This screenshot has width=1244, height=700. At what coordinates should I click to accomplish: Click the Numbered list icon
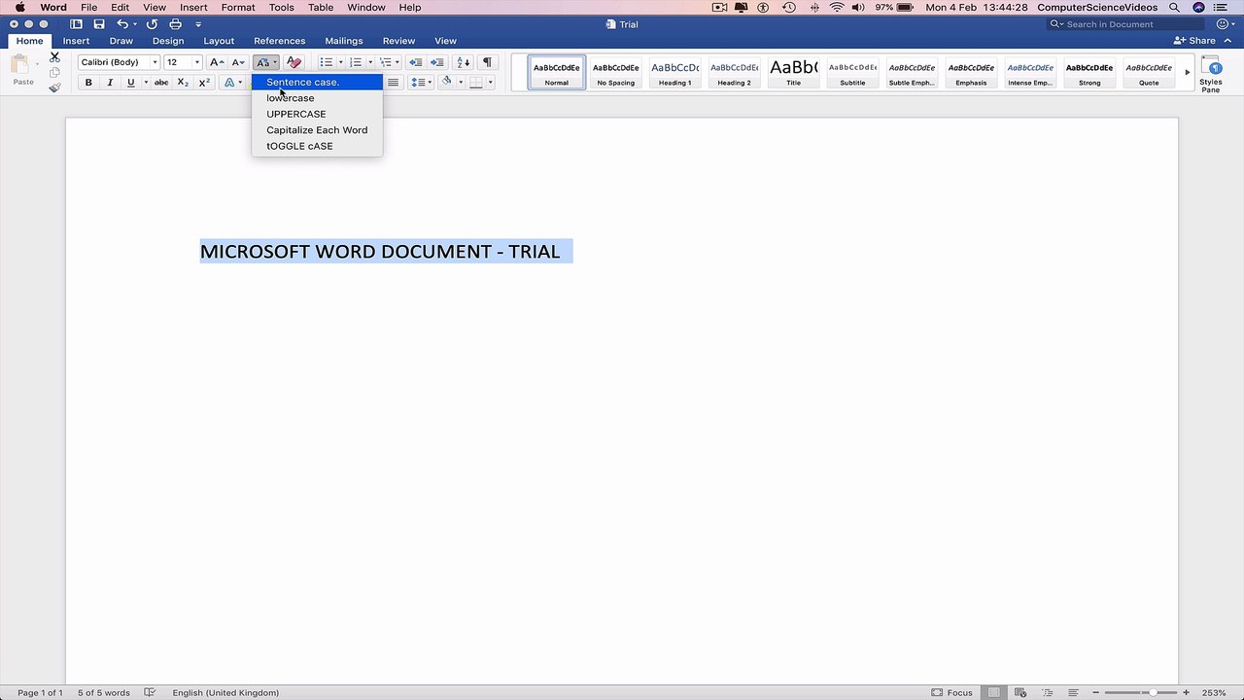pyautogui.click(x=356, y=62)
